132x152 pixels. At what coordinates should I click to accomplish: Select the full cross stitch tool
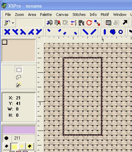coord(7,32)
